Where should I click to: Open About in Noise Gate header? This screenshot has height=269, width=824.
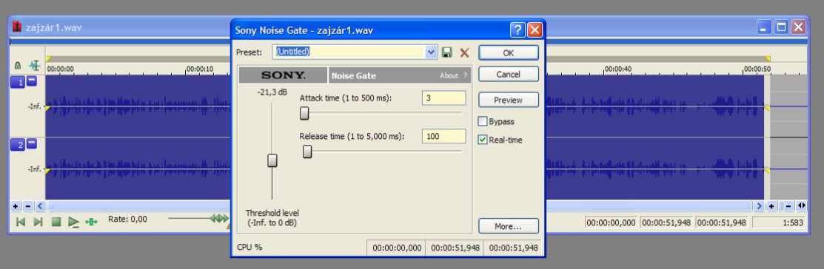pyautogui.click(x=449, y=75)
